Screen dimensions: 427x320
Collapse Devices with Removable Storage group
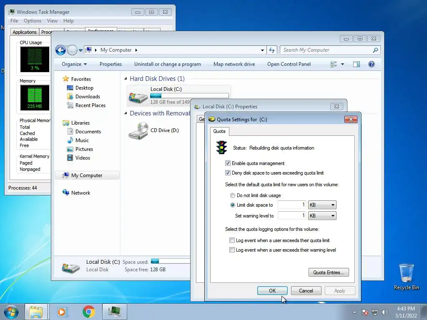point(126,113)
